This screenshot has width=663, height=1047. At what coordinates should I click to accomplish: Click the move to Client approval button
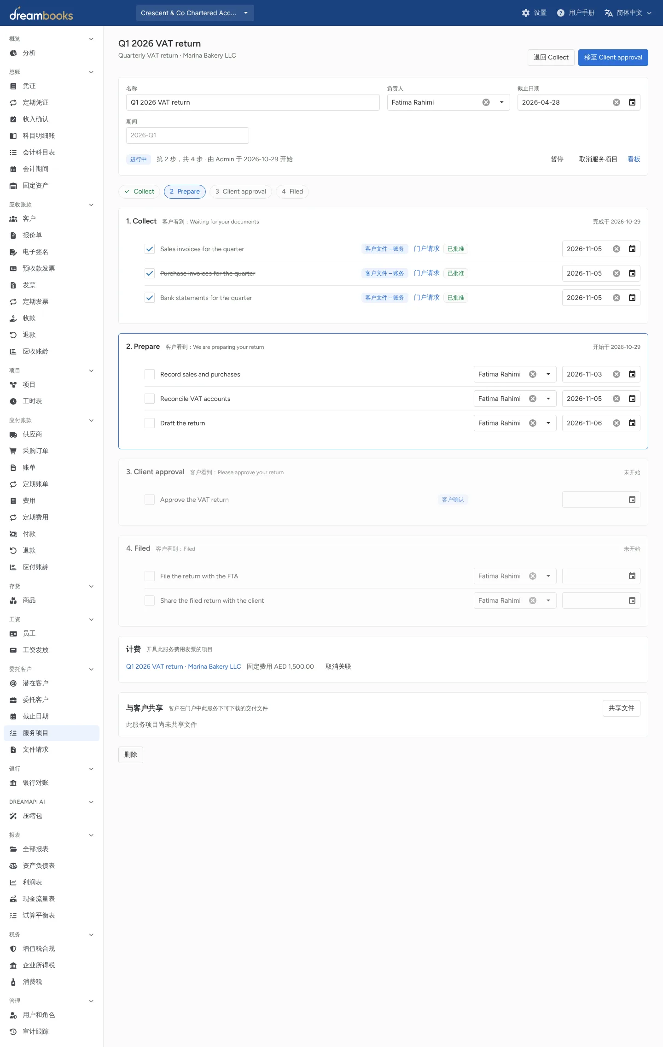point(613,58)
